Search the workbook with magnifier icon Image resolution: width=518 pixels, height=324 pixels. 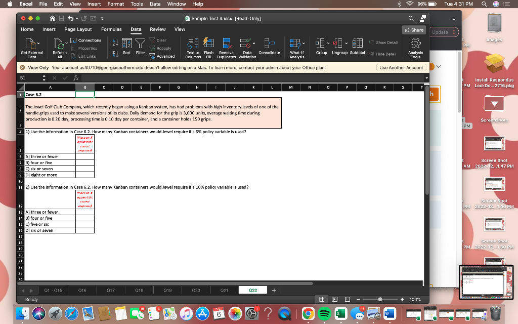411,19
